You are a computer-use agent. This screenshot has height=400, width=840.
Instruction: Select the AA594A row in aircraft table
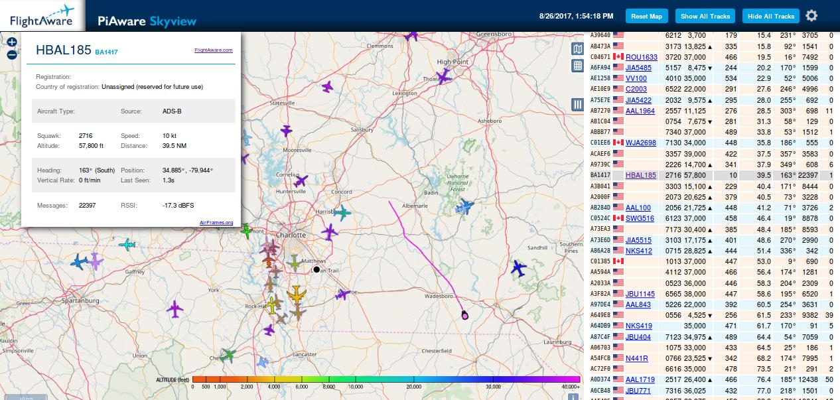pyautogui.click(x=712, y=272)
